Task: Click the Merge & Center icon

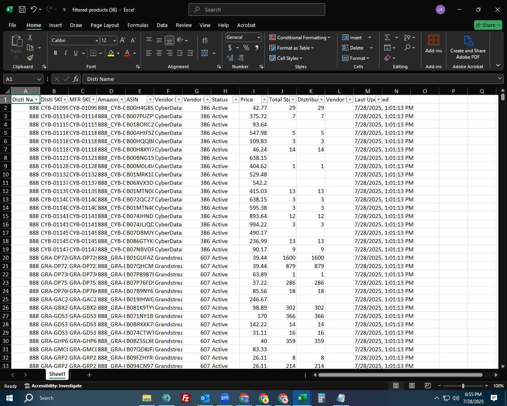Action: pos(205,53)
